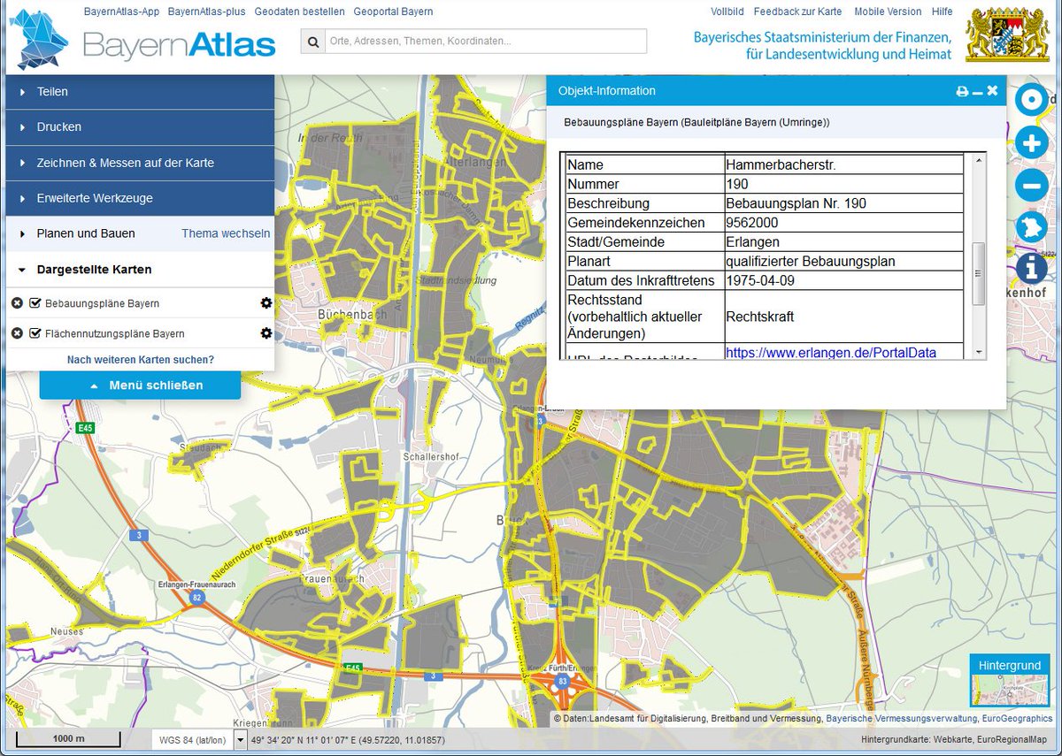Click Thema wechseln link
1062x756 pixels.
coord(226,233)
